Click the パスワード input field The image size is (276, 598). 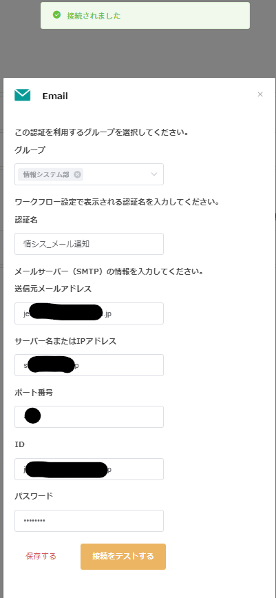(89, 521)
